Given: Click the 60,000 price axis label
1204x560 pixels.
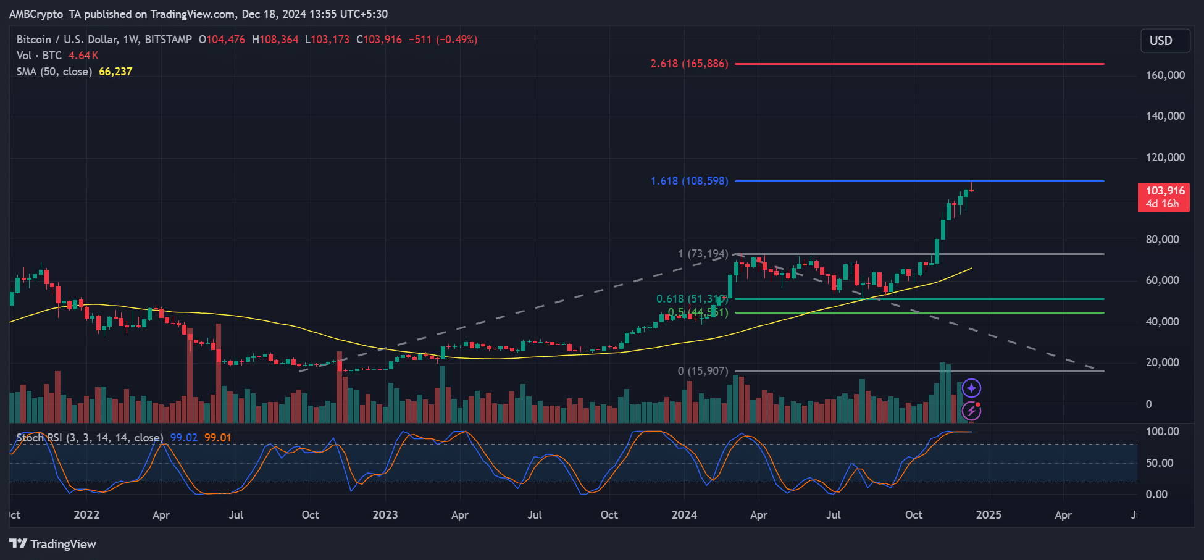Looking at the screenshot, I should point(1163,280).
